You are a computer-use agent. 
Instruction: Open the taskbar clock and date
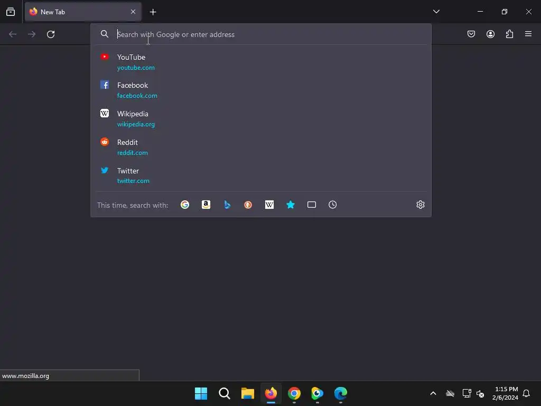506,393
